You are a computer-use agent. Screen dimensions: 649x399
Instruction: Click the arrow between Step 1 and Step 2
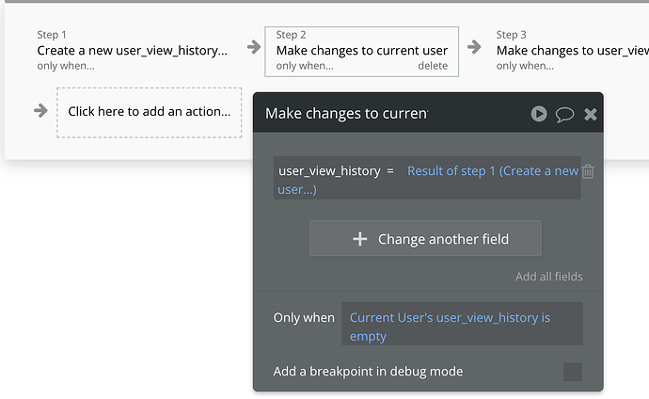(254, 47)
